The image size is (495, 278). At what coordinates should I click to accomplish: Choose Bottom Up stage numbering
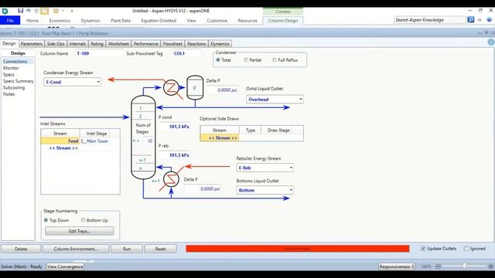[x=84, y=220]
